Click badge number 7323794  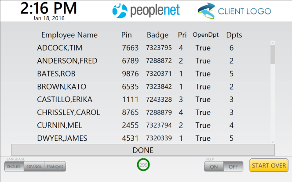159,125
